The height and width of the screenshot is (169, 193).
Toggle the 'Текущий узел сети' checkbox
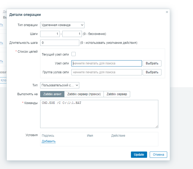pyautogui.click(x=74, y=54)
